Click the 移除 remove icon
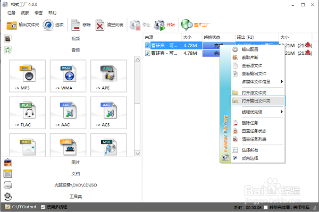319x212 pixels. 75,25
